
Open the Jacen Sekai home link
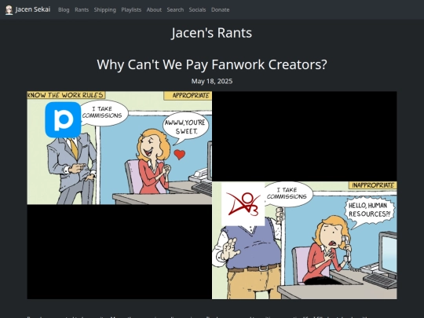(x=27, y=9)
